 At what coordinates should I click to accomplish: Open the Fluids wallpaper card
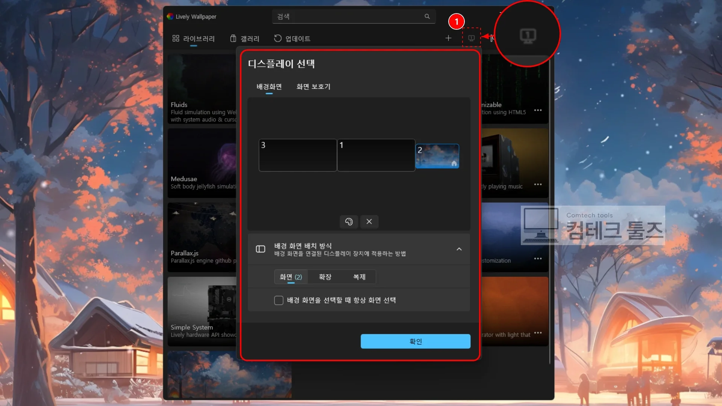tap(202, 89)
